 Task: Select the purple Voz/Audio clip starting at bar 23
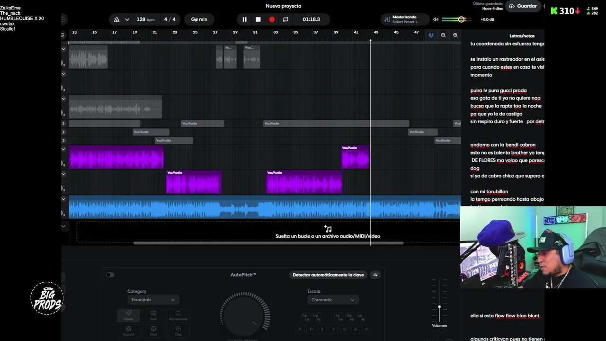194,182
